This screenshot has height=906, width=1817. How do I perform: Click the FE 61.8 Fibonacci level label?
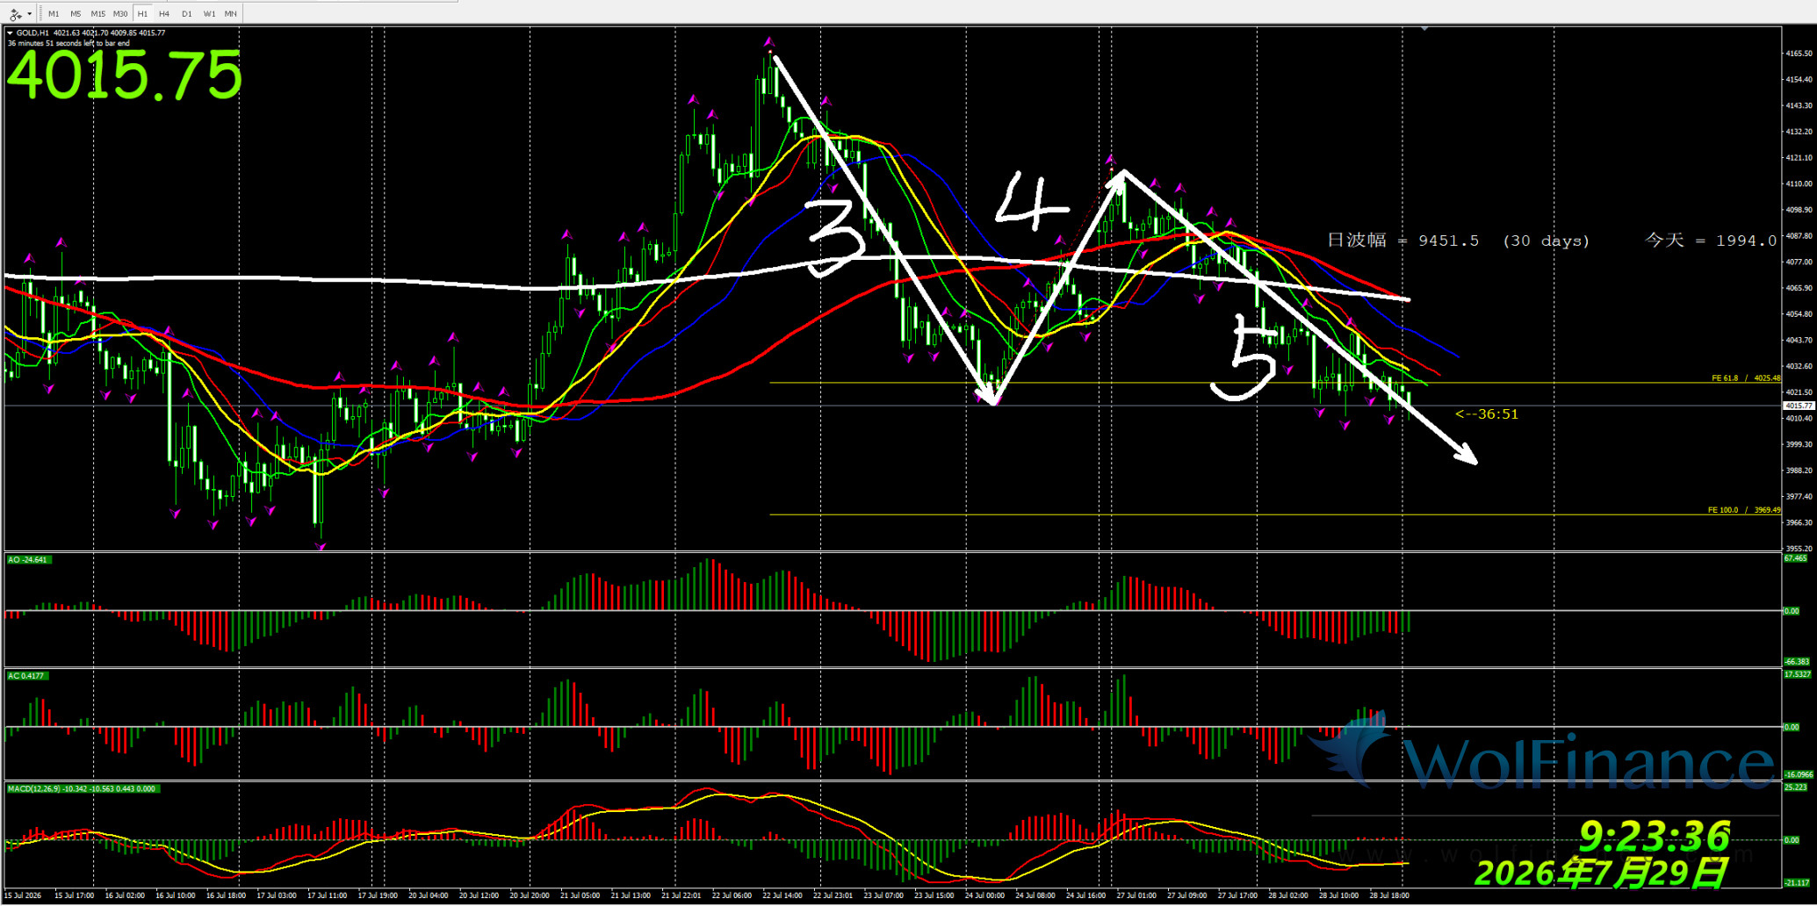[1746, 378]
